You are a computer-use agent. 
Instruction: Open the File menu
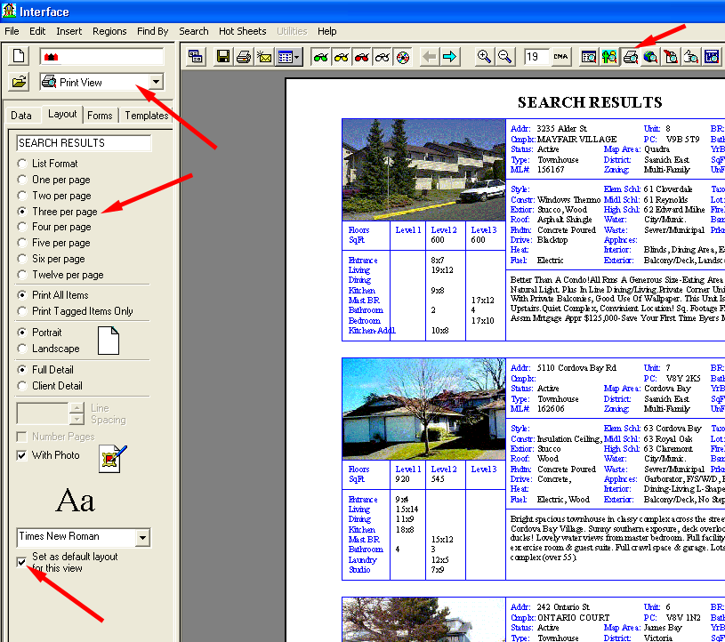[x=12, y=31]
